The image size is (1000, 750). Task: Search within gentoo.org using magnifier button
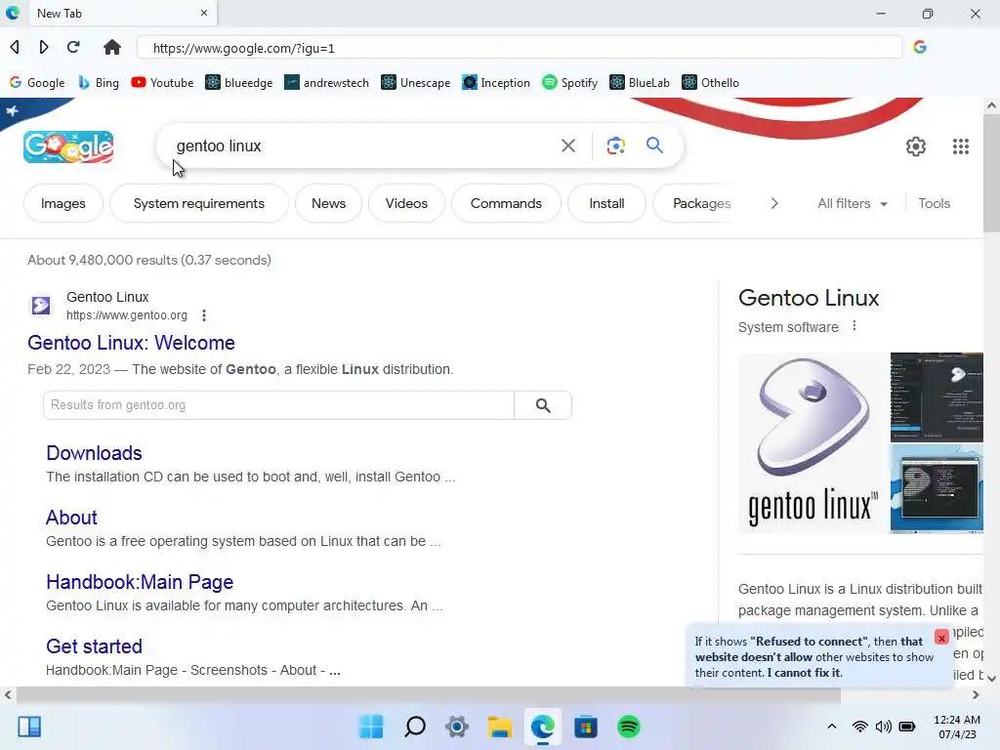point(543,405)
